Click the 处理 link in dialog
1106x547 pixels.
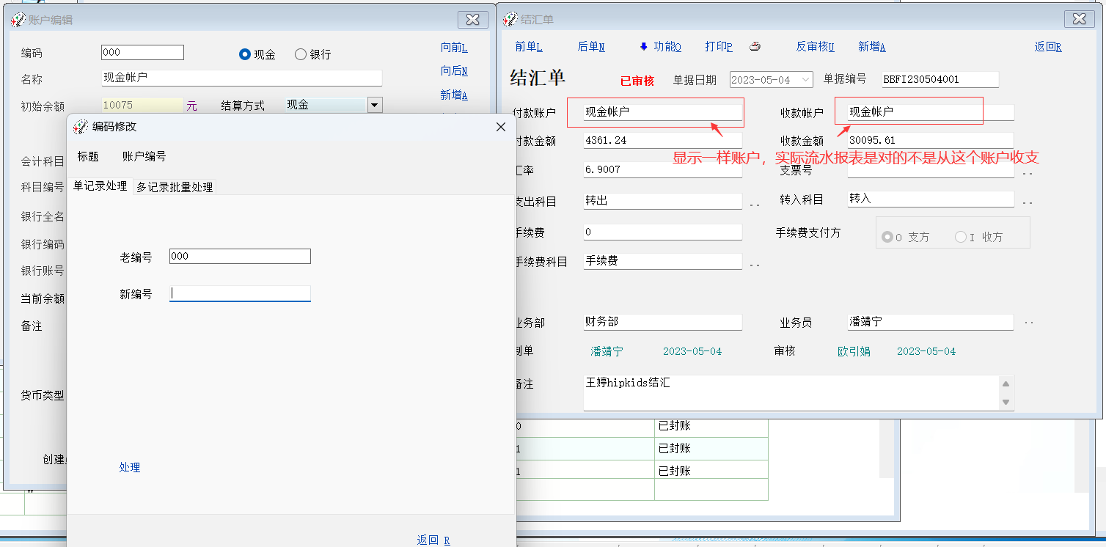point(130,467)
